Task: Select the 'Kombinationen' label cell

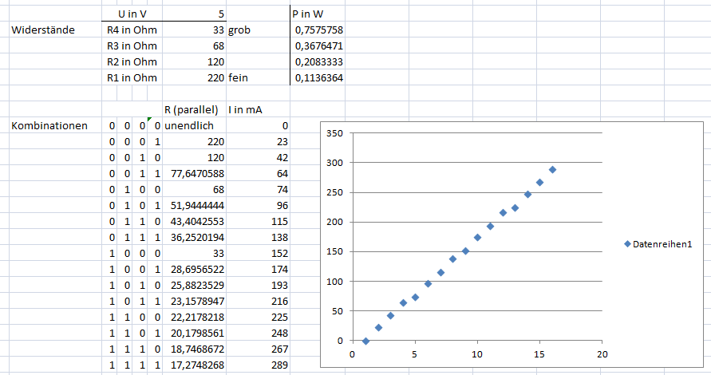Action: point(55,125)
